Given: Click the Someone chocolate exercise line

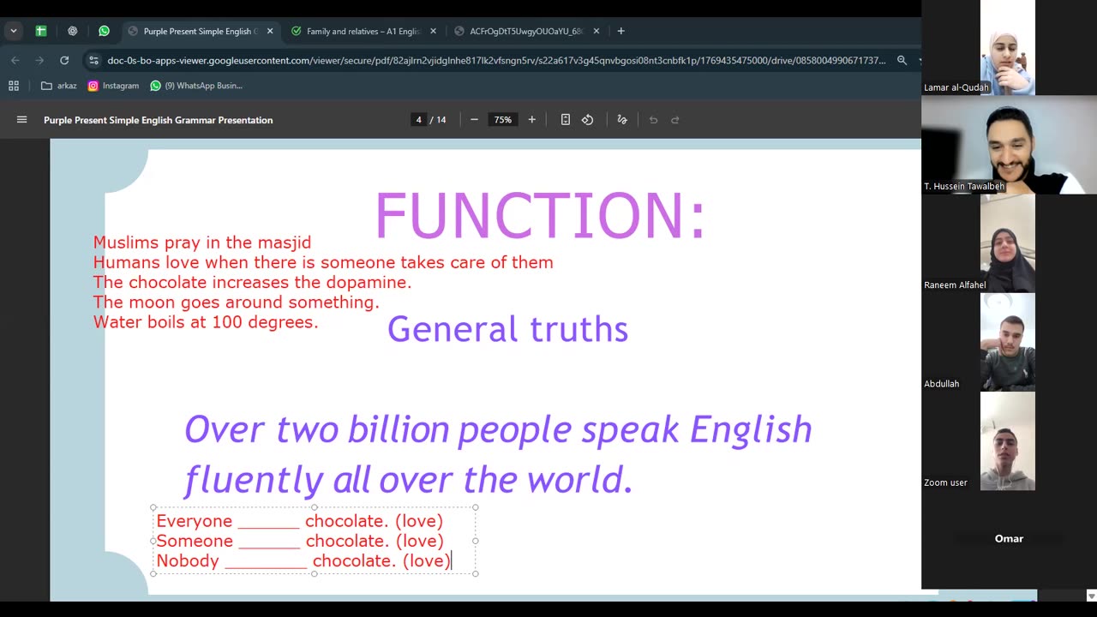Looking at the screenshot, I should tap(300, 541).
